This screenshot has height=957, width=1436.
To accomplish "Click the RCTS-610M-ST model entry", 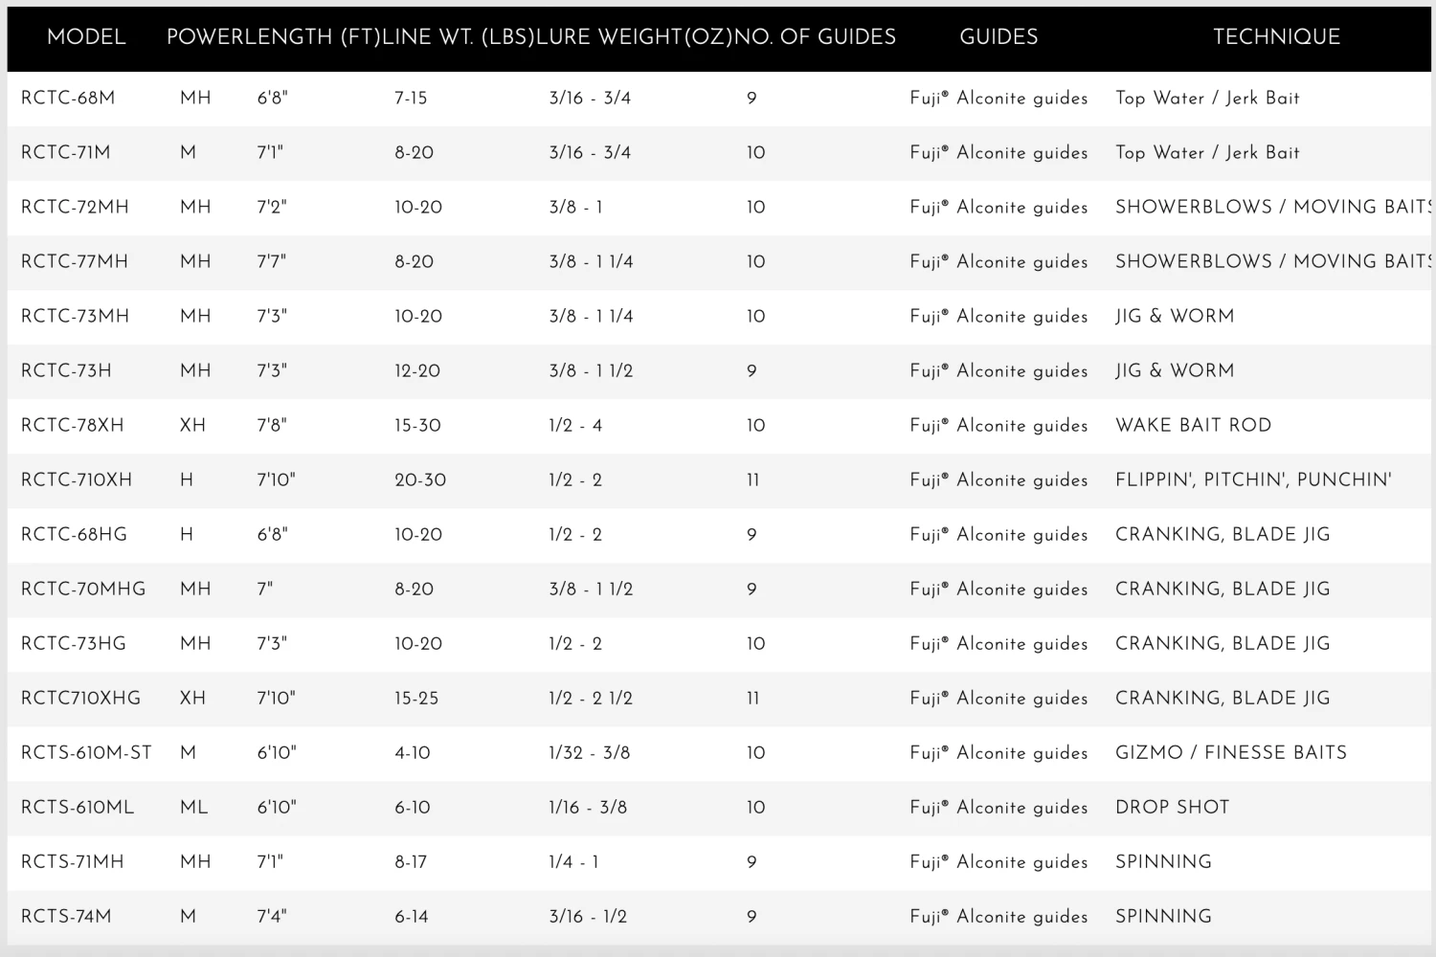I will 86,752.
